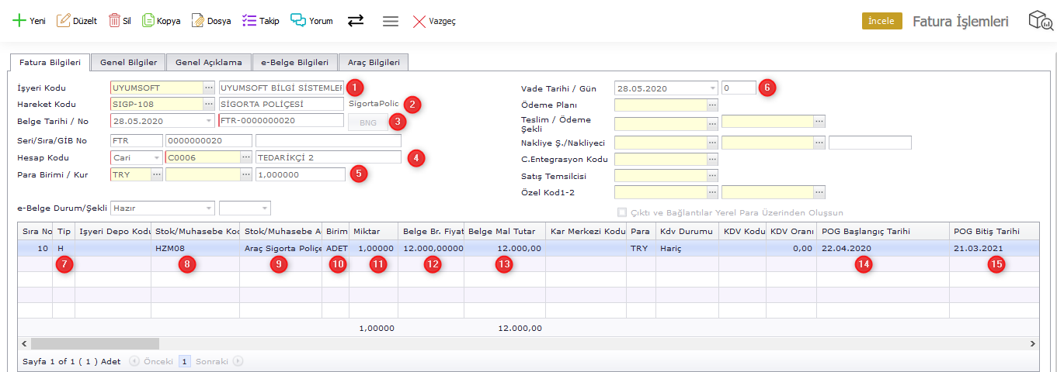
Task: Open the Hesap Kodu 'Cari' dropdown
Action: point(157,157)
